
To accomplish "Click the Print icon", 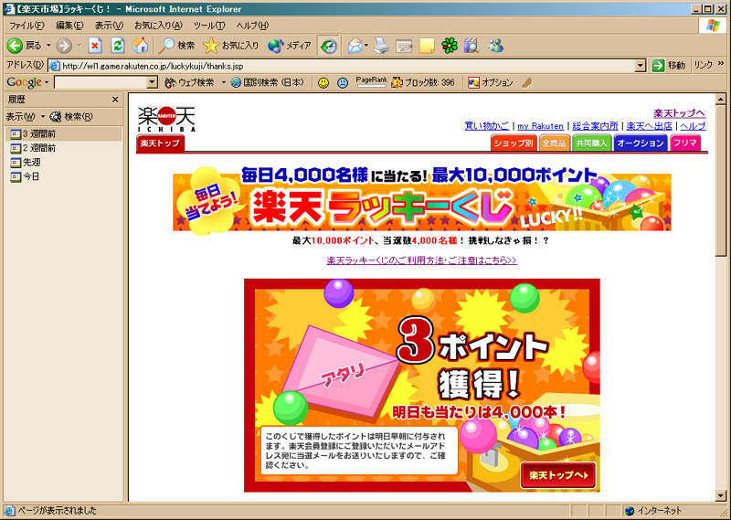I will 381,46.
